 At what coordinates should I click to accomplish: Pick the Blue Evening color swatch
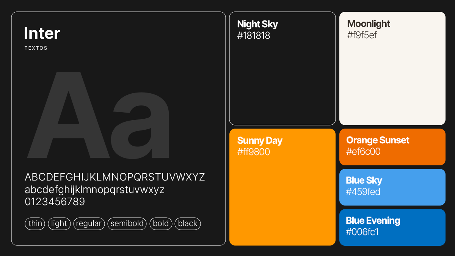pos(392,227)
